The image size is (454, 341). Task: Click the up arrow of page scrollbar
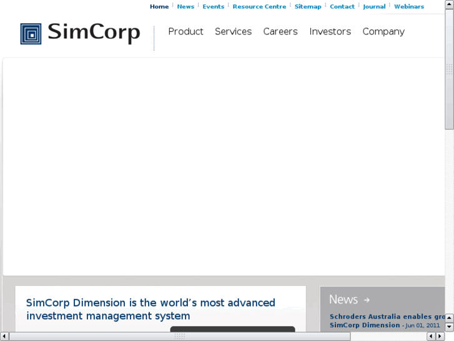pyautogui.click(x=450, y=4)
